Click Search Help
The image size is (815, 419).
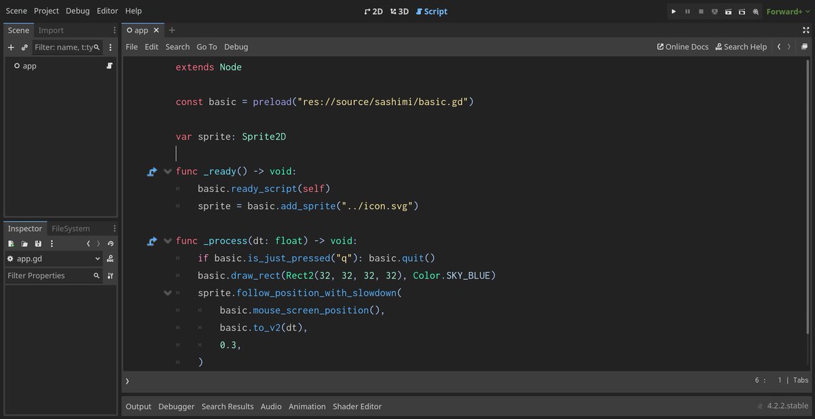pyautogui.click(x=740, y=47)
